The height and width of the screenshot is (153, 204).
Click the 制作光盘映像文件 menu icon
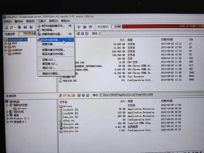click(39, 26)
